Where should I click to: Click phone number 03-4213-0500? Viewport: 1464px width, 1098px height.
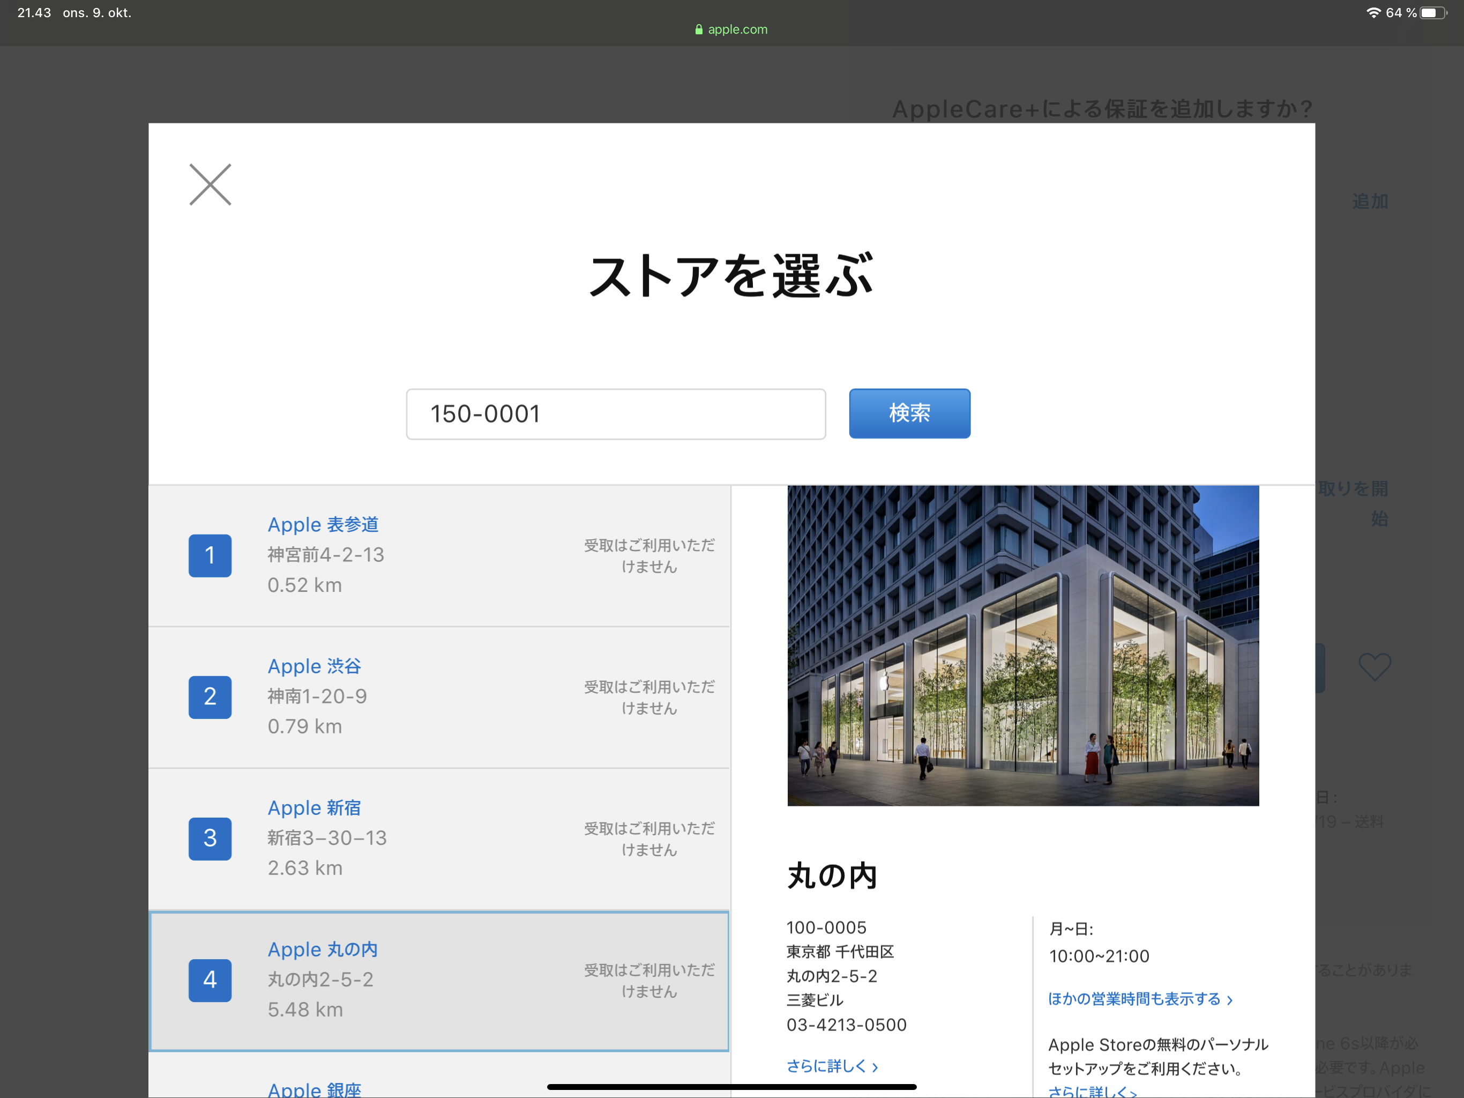point(847,1025)
